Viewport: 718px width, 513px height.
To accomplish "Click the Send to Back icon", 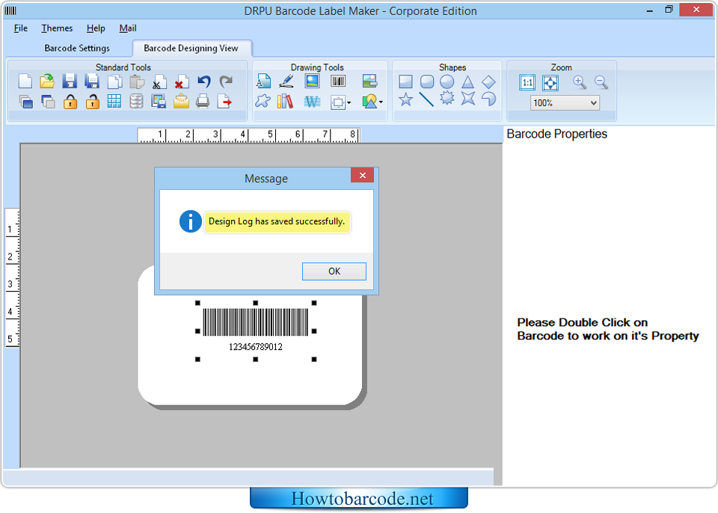I will tap(48, 101).
